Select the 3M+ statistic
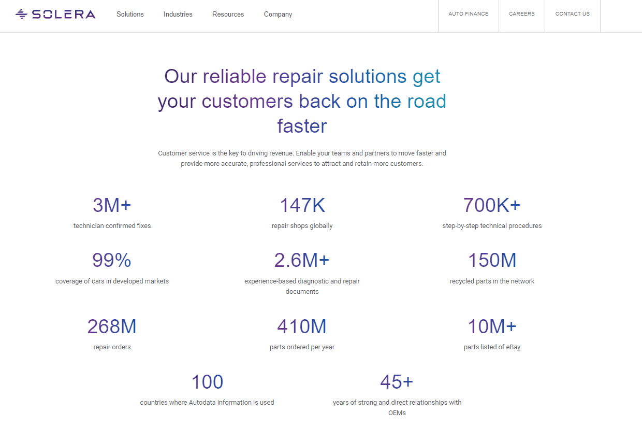The image size is (642, 427). [112, 206]
